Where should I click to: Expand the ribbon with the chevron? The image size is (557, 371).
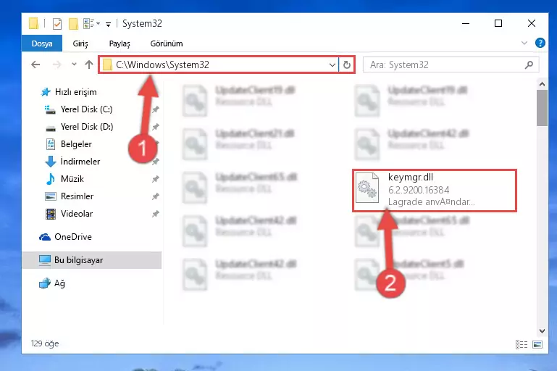tap(524, 43)
